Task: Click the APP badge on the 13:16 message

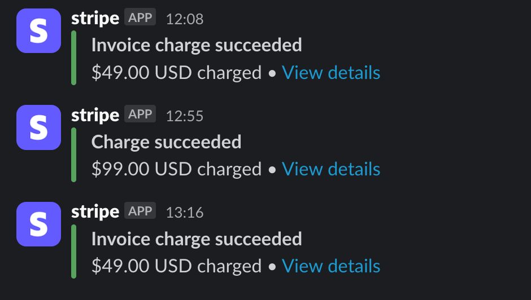Action: point(140,210)
